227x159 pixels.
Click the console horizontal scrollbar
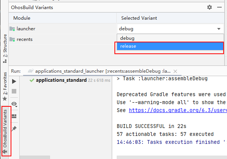[x=172, y=157]
